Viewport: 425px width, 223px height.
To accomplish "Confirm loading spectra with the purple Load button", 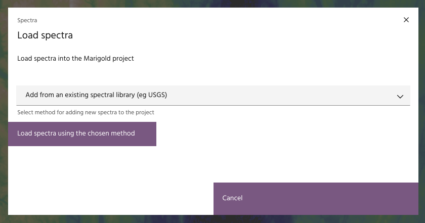I will pos(82,134).
